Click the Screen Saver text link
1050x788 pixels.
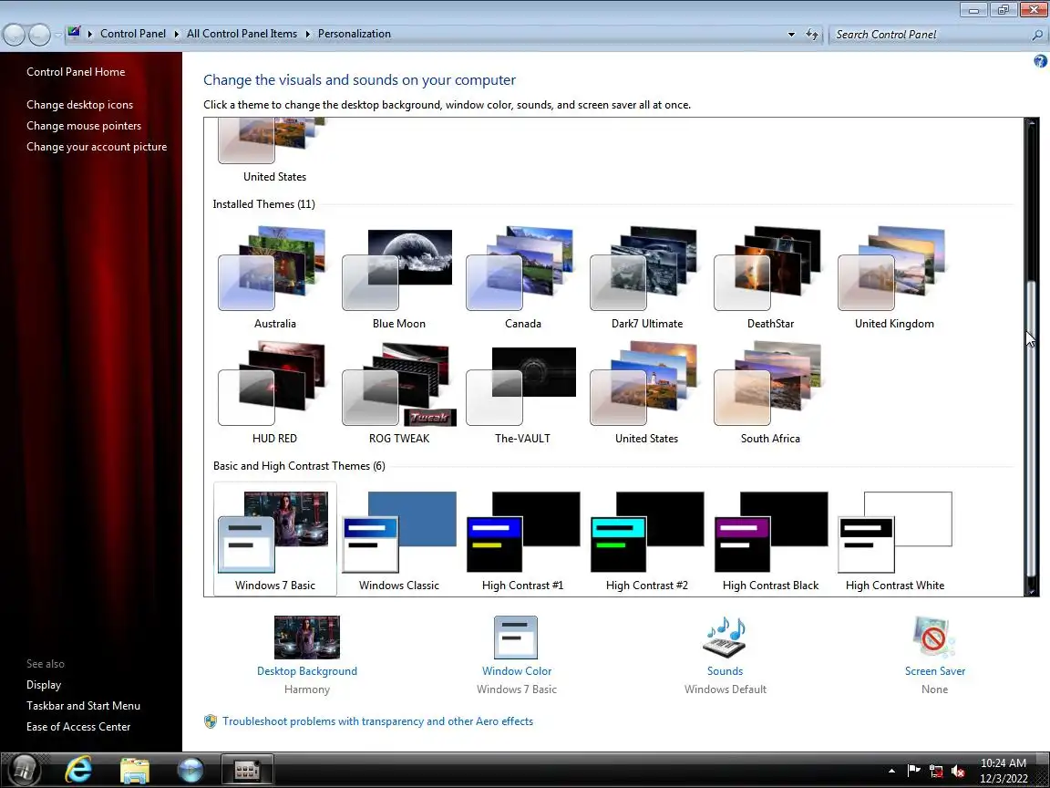[x=935, y=670]
